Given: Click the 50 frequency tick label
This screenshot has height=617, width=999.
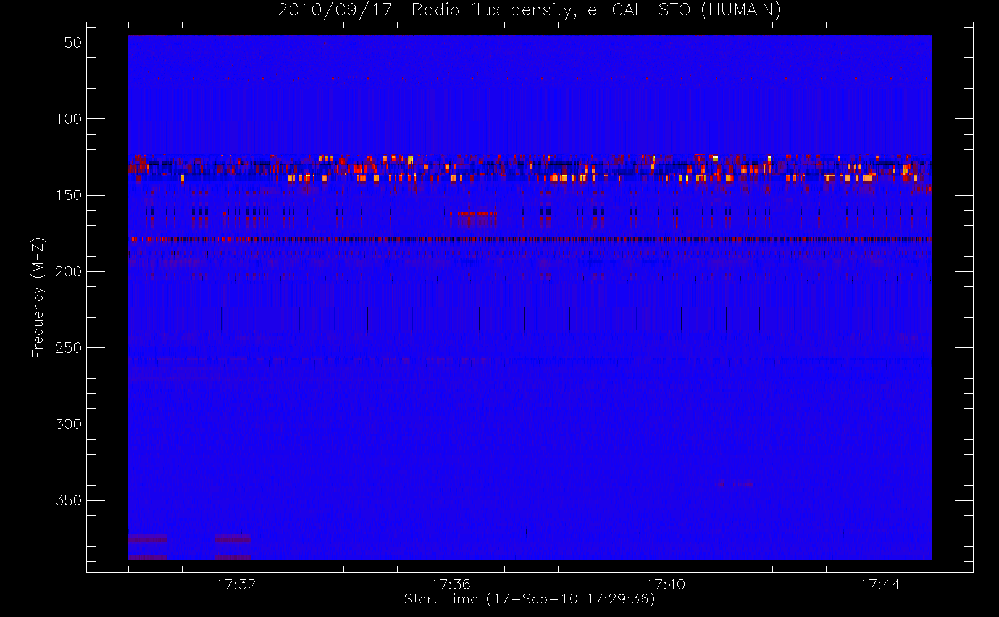Looking at the screenshot, I should click(x=73, y=43).
